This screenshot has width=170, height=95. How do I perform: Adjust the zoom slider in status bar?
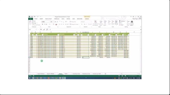[x=133, y=76]
